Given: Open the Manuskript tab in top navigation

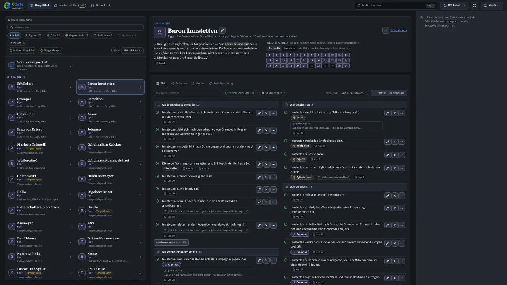Looking at the screenshot, I should click(x=101, y=6).
